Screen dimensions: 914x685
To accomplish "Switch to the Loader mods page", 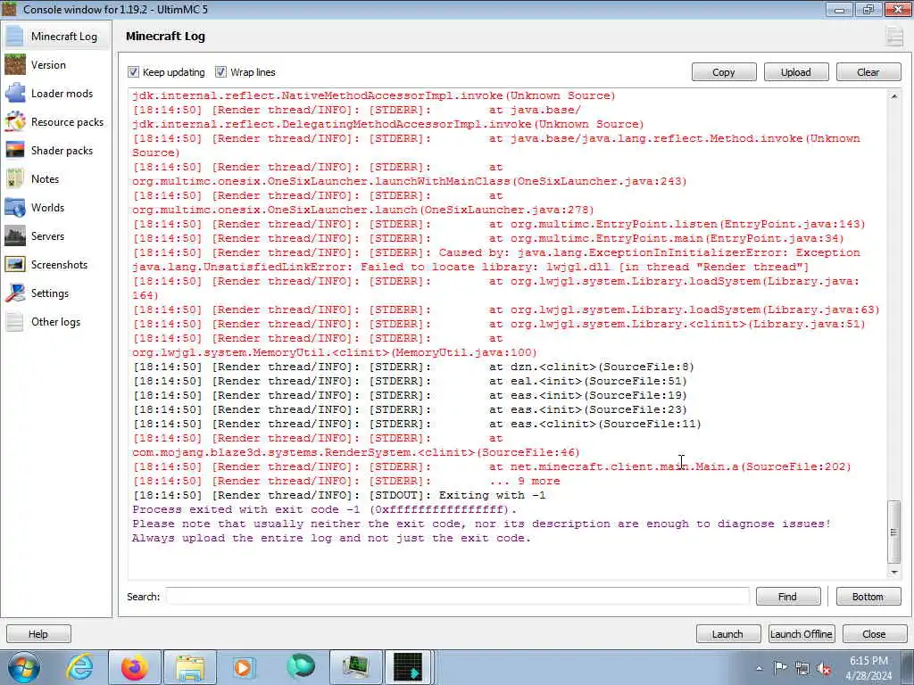I will point(62,93).
